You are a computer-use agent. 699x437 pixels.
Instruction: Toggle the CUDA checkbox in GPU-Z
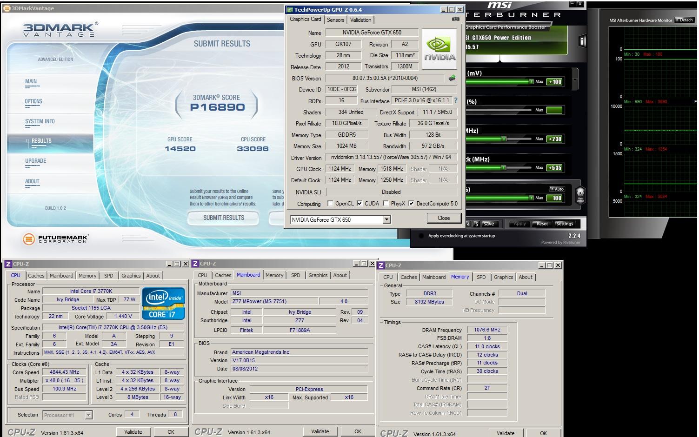coord(359,204)
